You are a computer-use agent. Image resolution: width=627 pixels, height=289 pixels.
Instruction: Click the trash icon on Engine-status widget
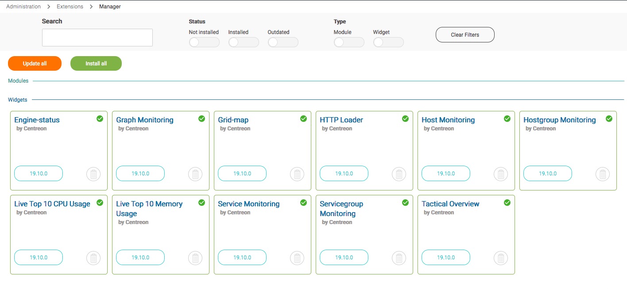pyautogui.click(x=93, y=174)
